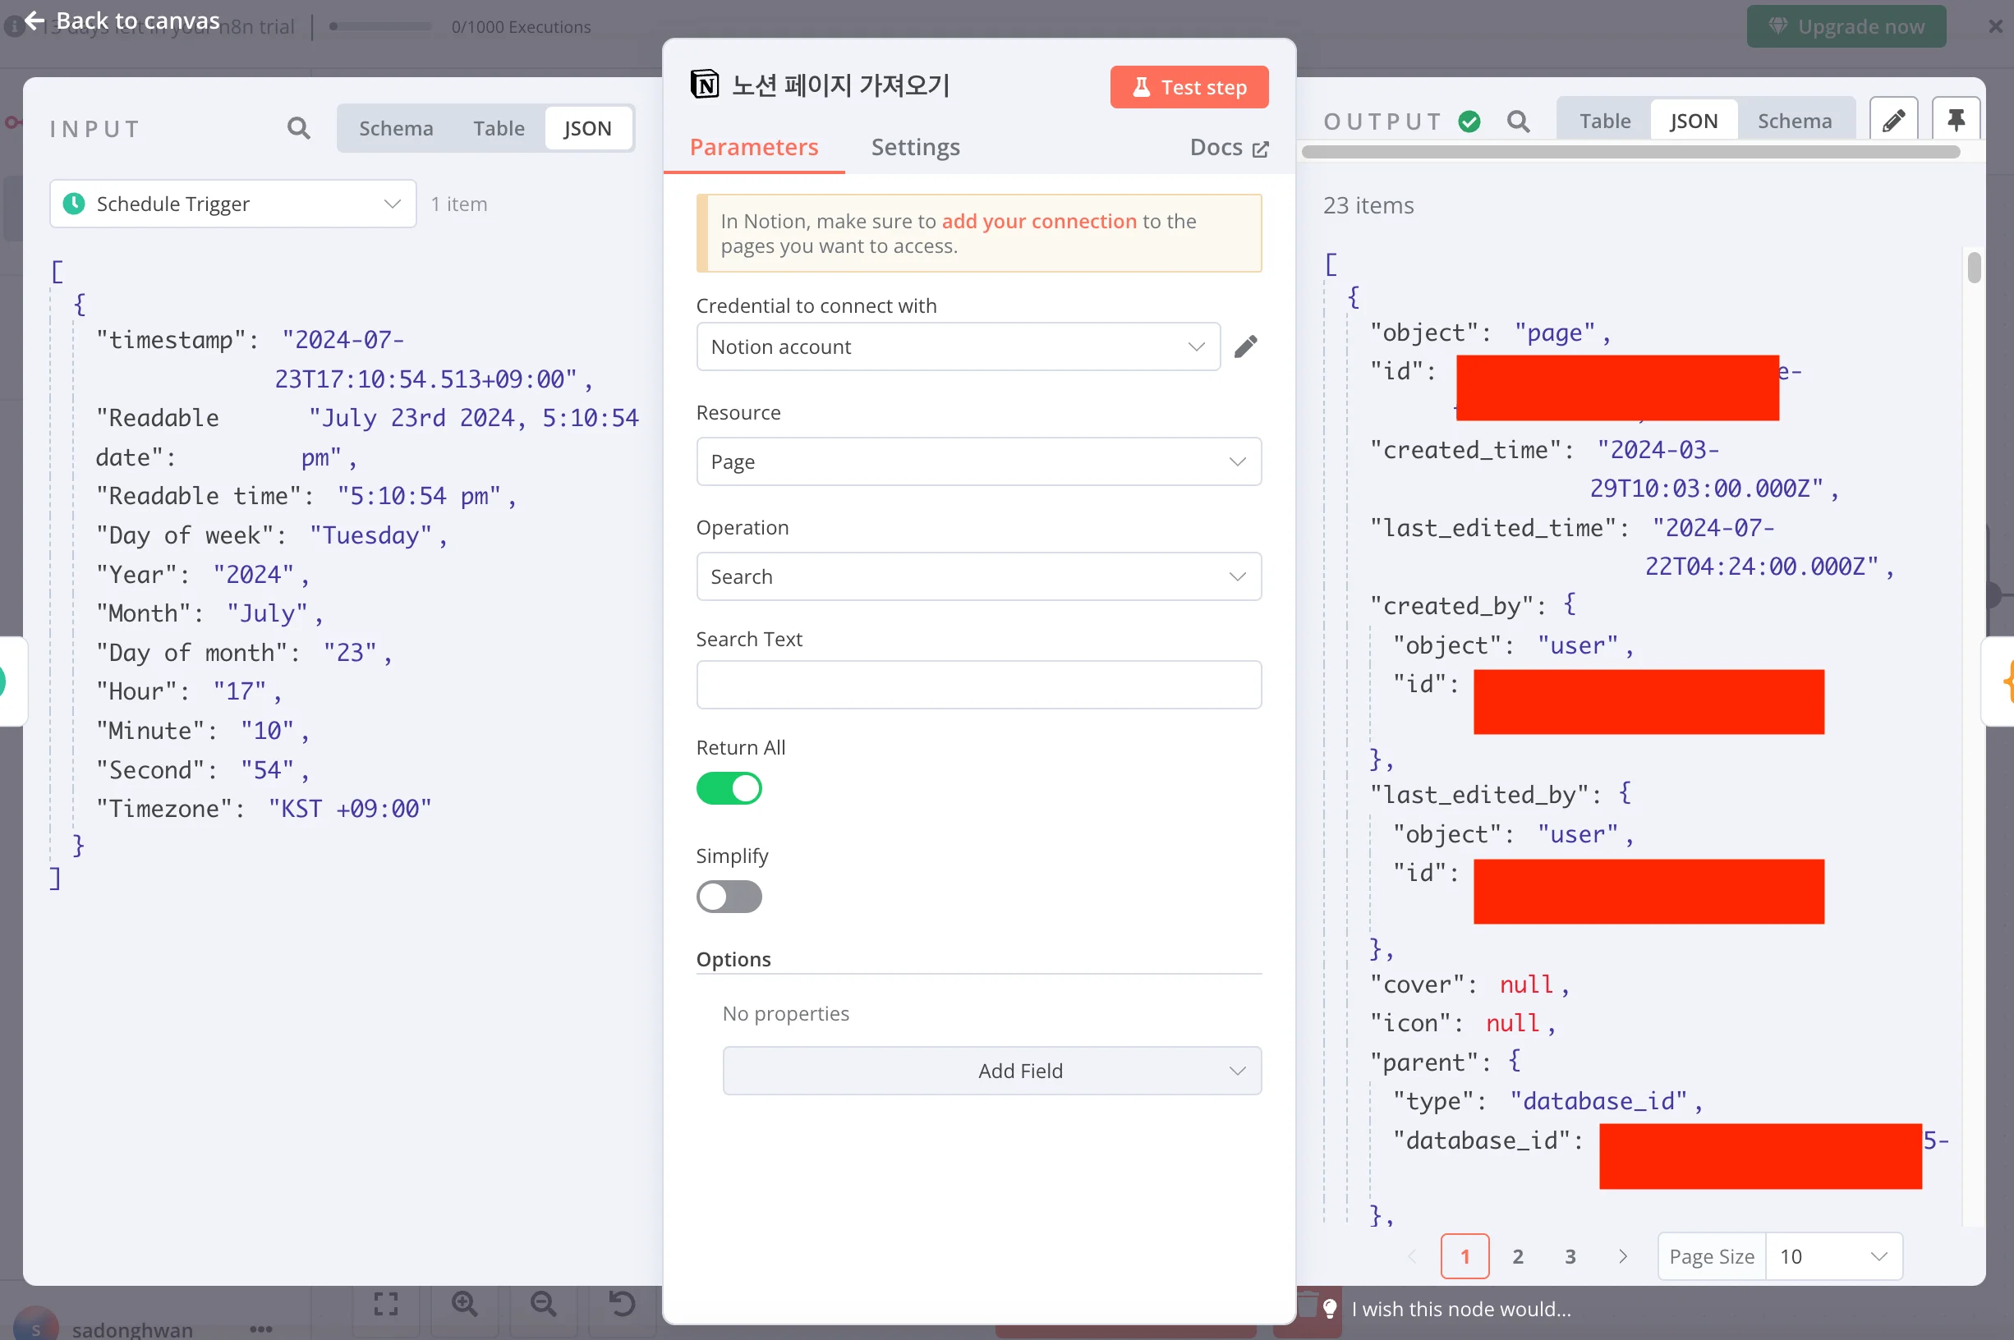Click the reset zoom circular arrow icon
Screen dimensions: 2014x1340
pyautogui.click(x=622, y=1303)
